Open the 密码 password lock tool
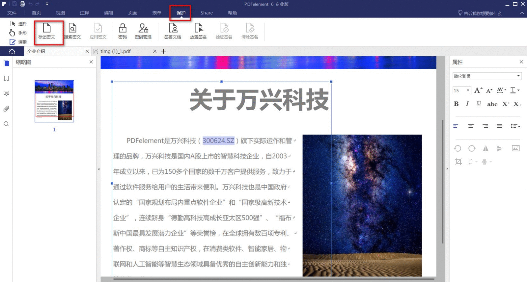 pos(123,31)
